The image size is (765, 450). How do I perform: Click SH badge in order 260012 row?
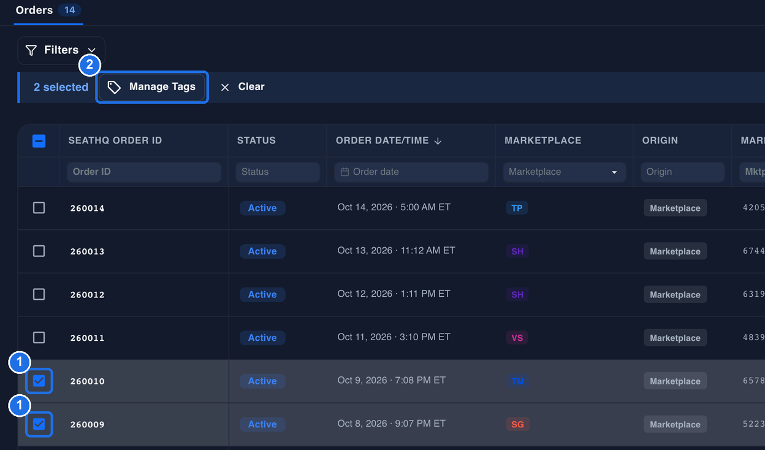[x=517, y=294]
